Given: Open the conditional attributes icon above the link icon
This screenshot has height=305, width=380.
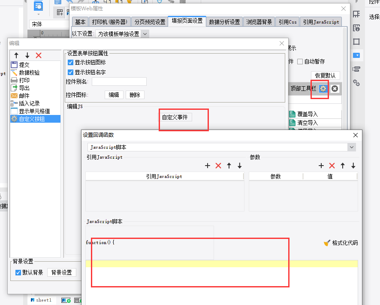Looking at the screenshot, I should 356,69.
